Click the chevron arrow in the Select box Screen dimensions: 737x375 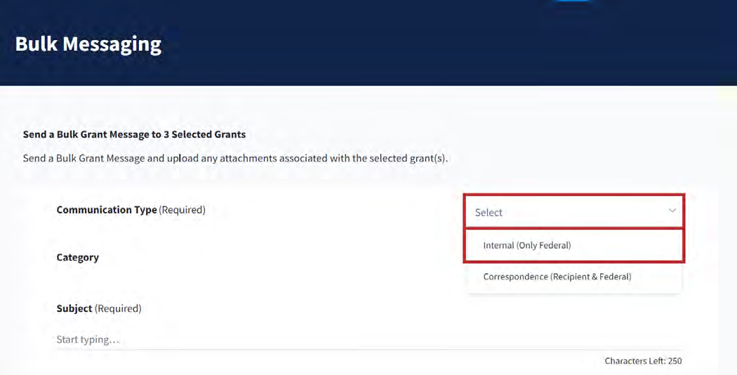click(x=672, y=211)
